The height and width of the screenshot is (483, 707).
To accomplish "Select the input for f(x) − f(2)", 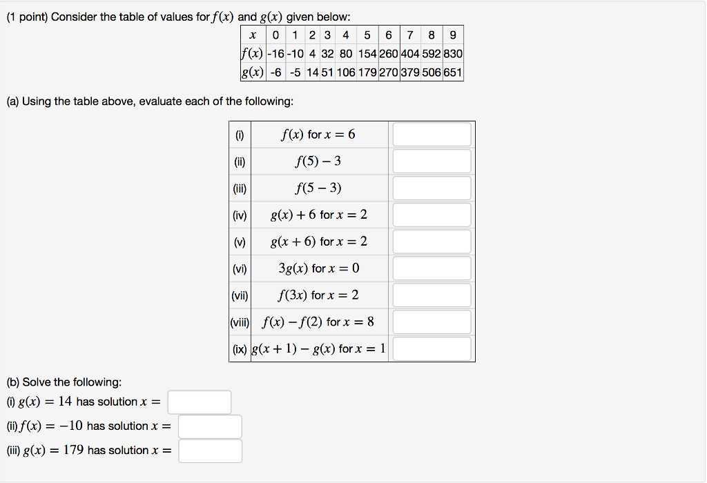I will click(431, 321).
